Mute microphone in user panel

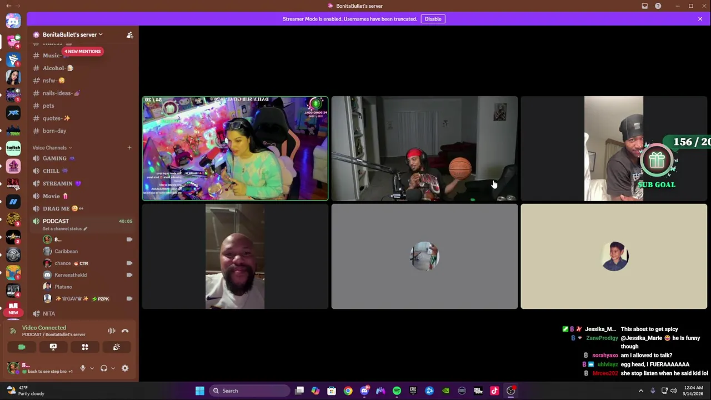[83, 368]
